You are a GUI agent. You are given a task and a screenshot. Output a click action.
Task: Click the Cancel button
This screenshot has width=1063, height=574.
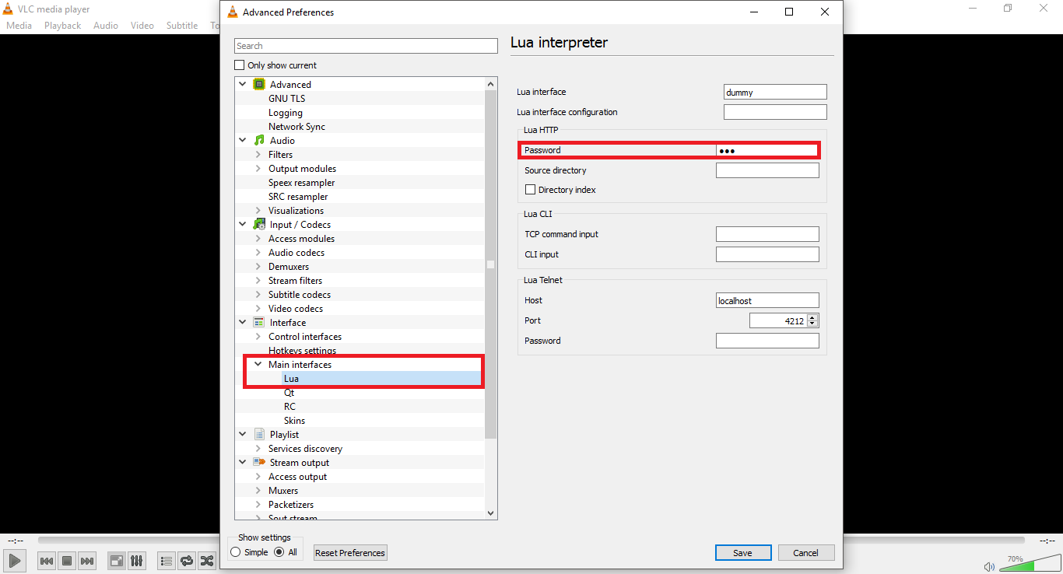pos(806,552)
